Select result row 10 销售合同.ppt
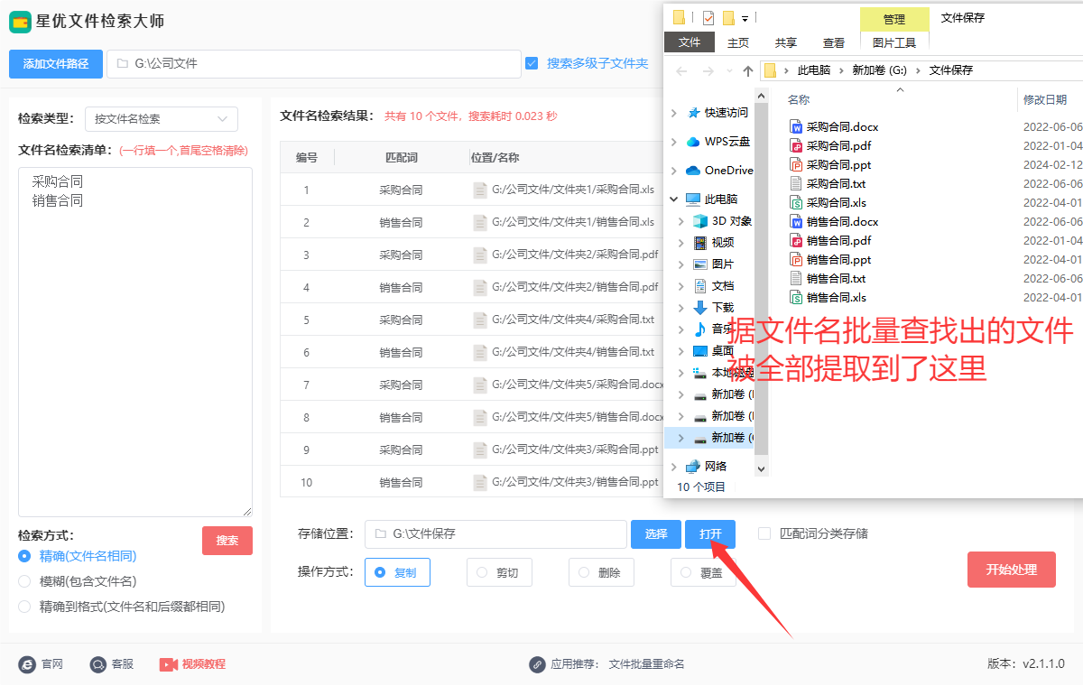 [471, 482]
